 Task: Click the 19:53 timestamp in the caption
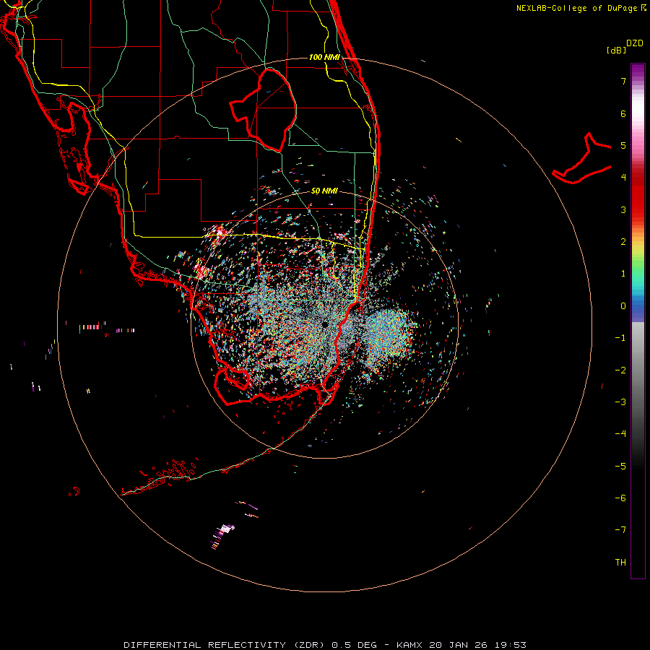(x=512, y=645)
